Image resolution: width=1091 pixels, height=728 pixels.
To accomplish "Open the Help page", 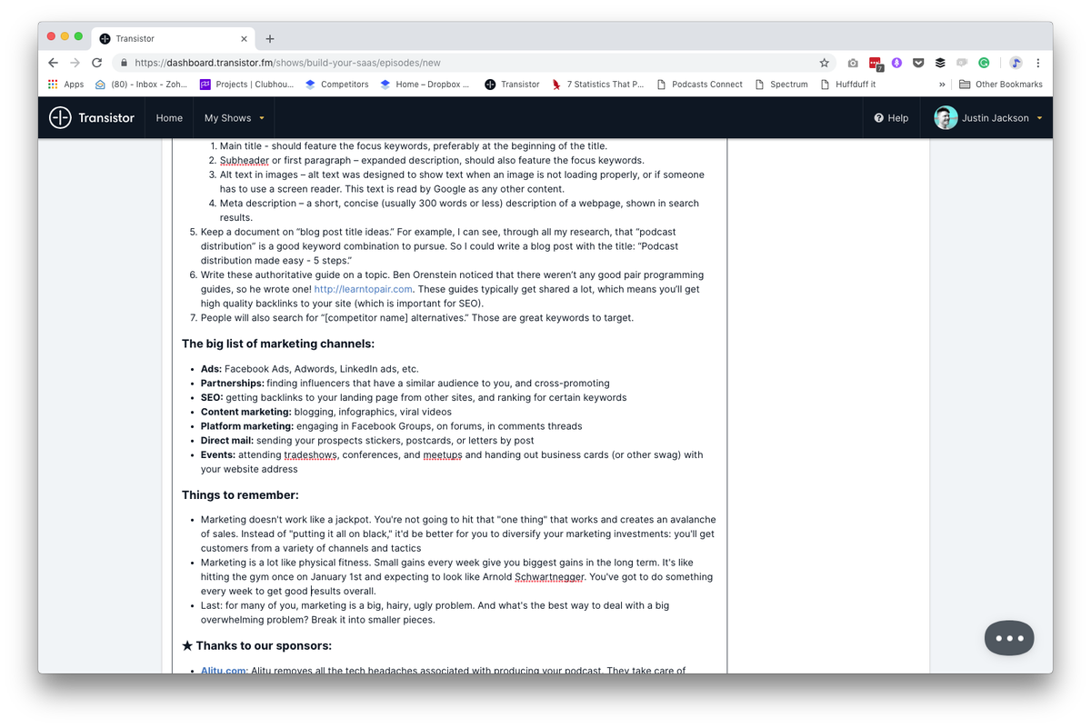I will click(x=891, y=118).
